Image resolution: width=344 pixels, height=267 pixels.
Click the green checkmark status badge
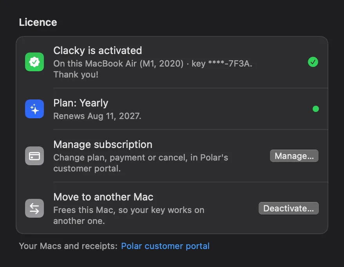[x=313, y=62]
